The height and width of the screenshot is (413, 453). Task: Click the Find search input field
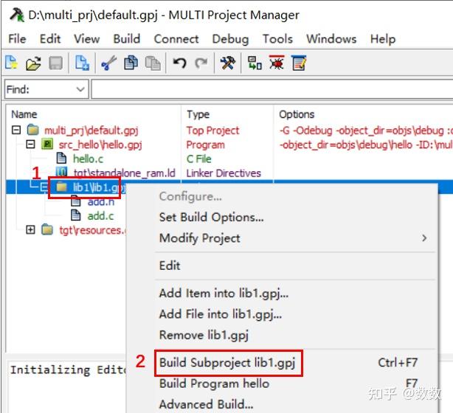click(x=272, y=89)
